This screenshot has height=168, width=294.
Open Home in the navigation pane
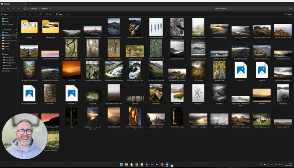(x=6, y=19)
